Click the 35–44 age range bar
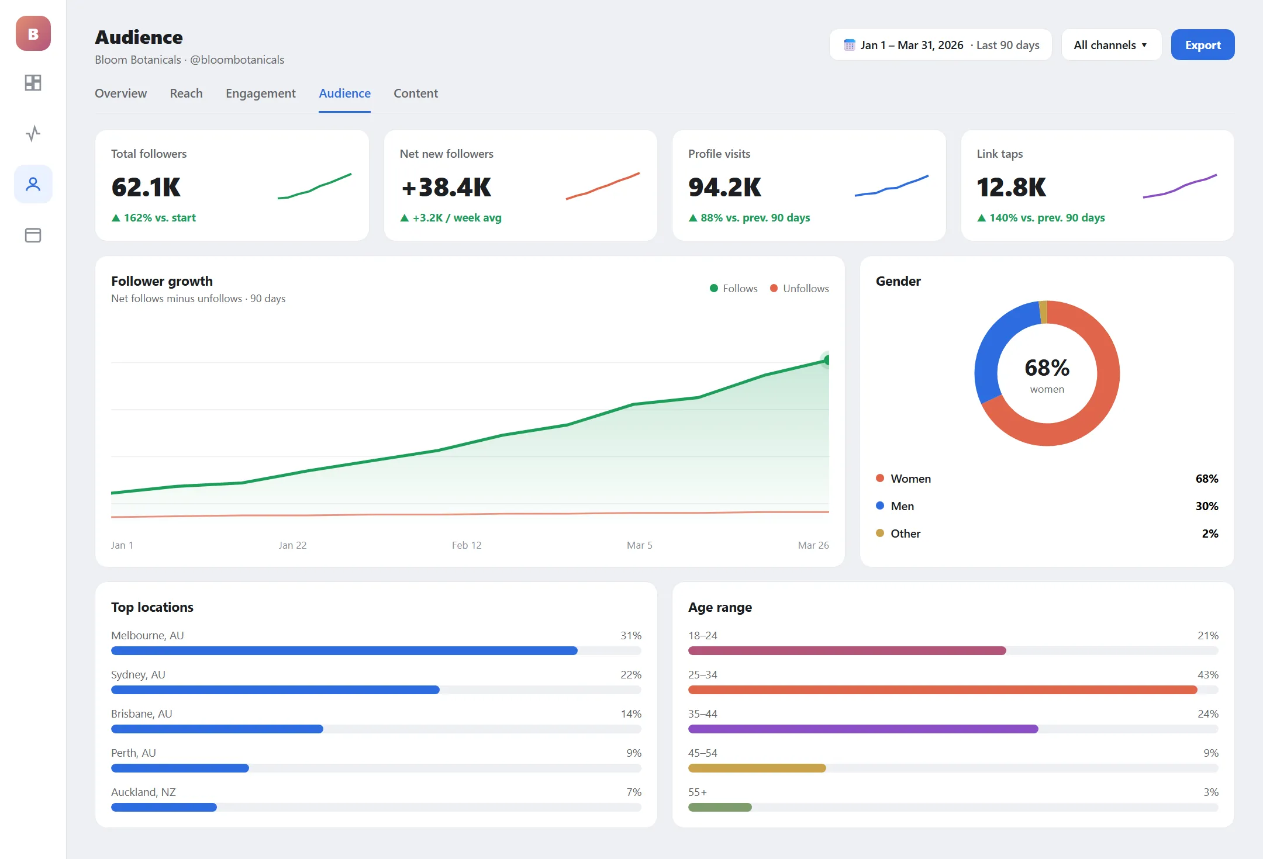This screenshot has width=1263, height=859. click(953, 729)
